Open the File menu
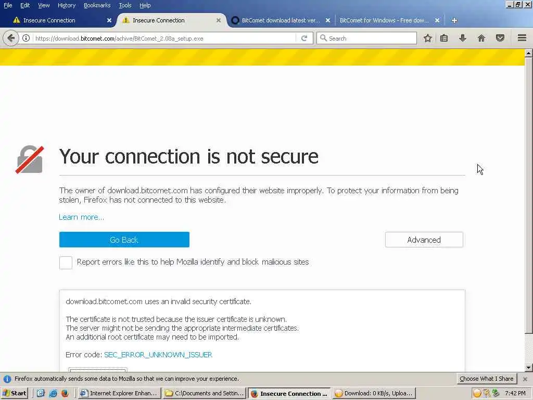533x400 pixels. click(x=8, y=5)
